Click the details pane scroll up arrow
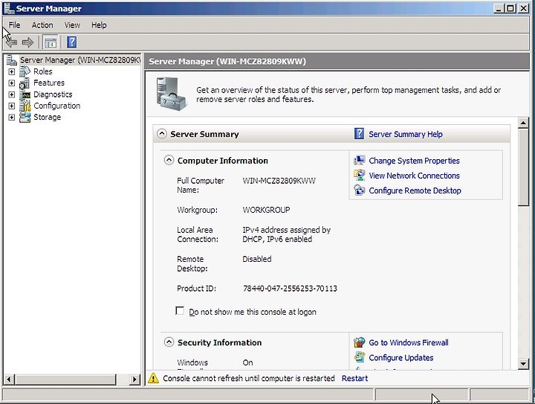The height and width of the screenshot is (404, 535). point(523,123)
